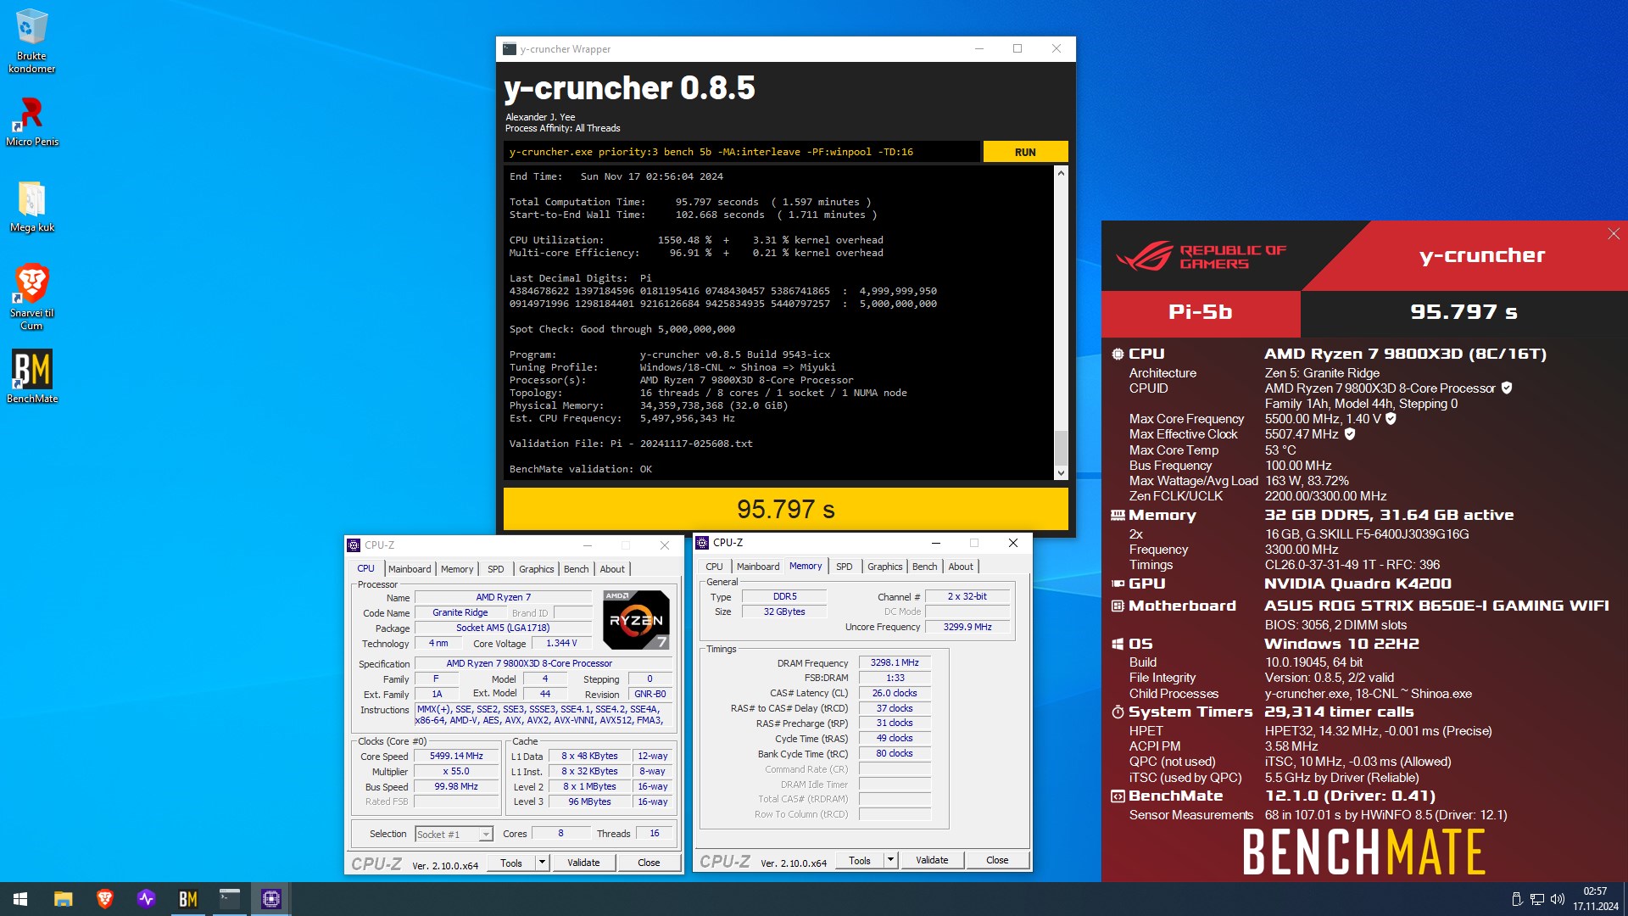Viewport: 1628px width, 916px height.
Task: Click the Pi-5b red label in BenchMate
Action: point(1201,312)
